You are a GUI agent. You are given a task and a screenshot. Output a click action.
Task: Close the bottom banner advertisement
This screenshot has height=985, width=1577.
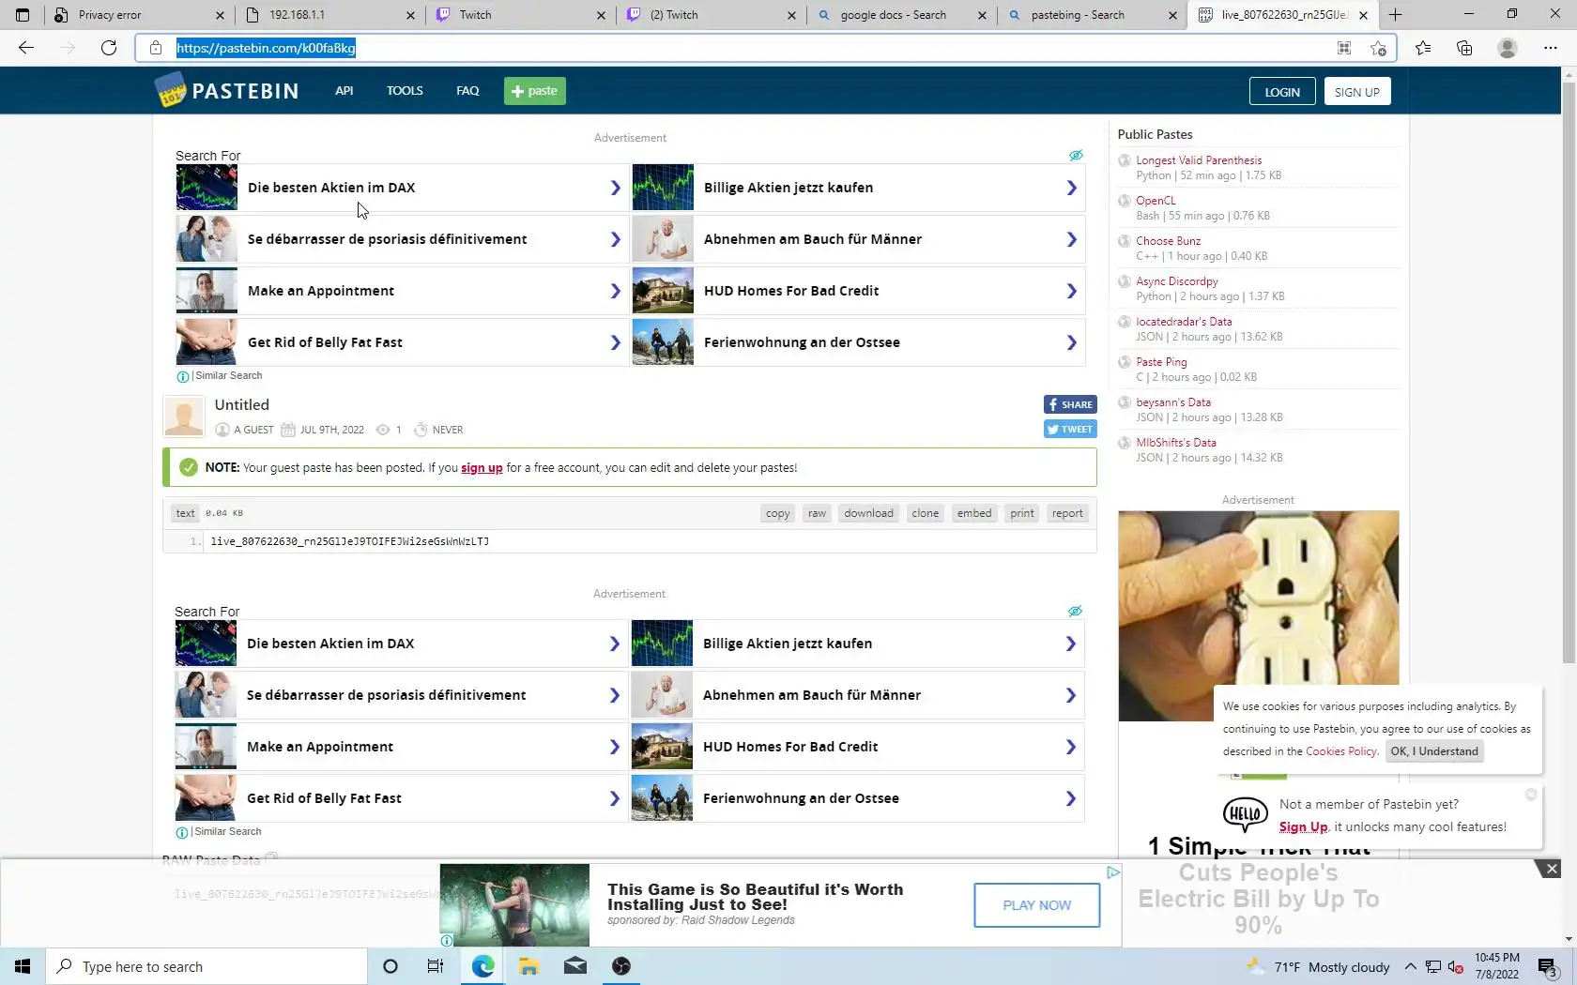pyautogui.click(x=1552, y=869)
